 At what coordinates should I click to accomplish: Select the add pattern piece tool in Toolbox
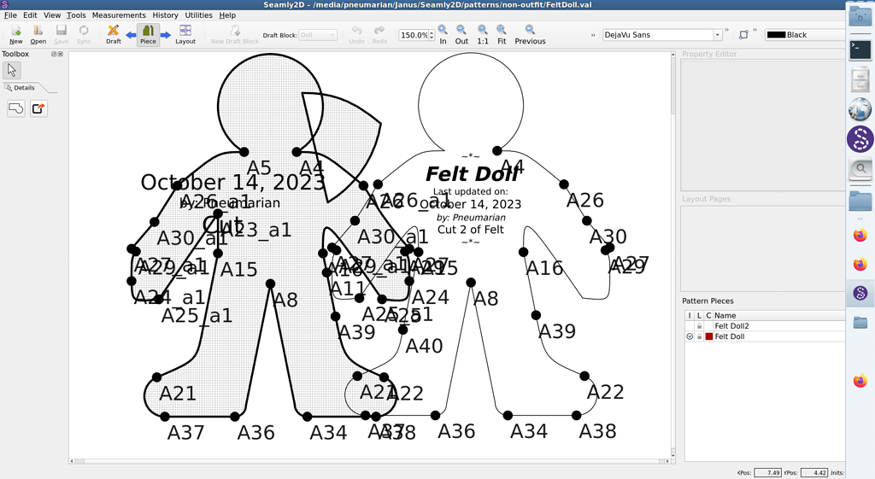coord(15,108)
